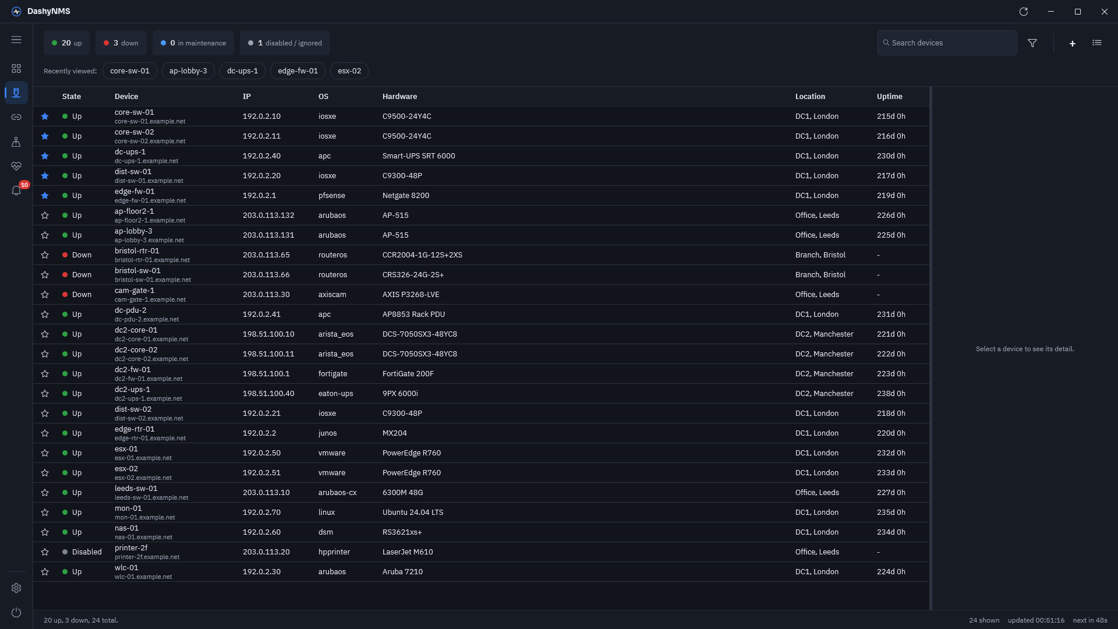
Task: Toggle the list view options icon
Action: pyautogui.click(x=1097, y=43)
